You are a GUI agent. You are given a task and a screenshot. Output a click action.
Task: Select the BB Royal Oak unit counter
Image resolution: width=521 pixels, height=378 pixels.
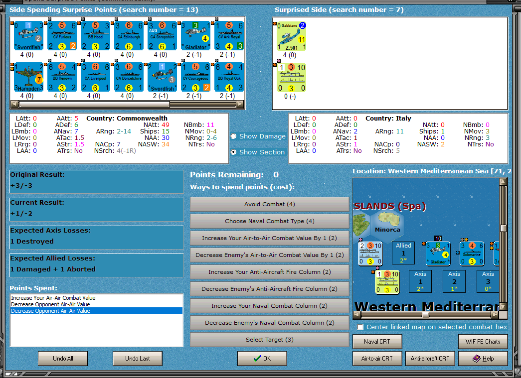[x=229, y=77]
